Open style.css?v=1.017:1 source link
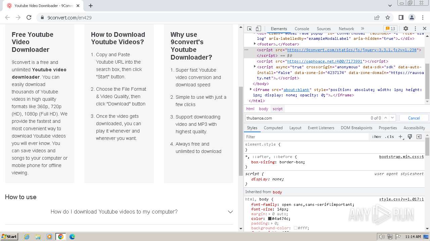The height and width of the screenshot is (241, 430). pos(401,199)
